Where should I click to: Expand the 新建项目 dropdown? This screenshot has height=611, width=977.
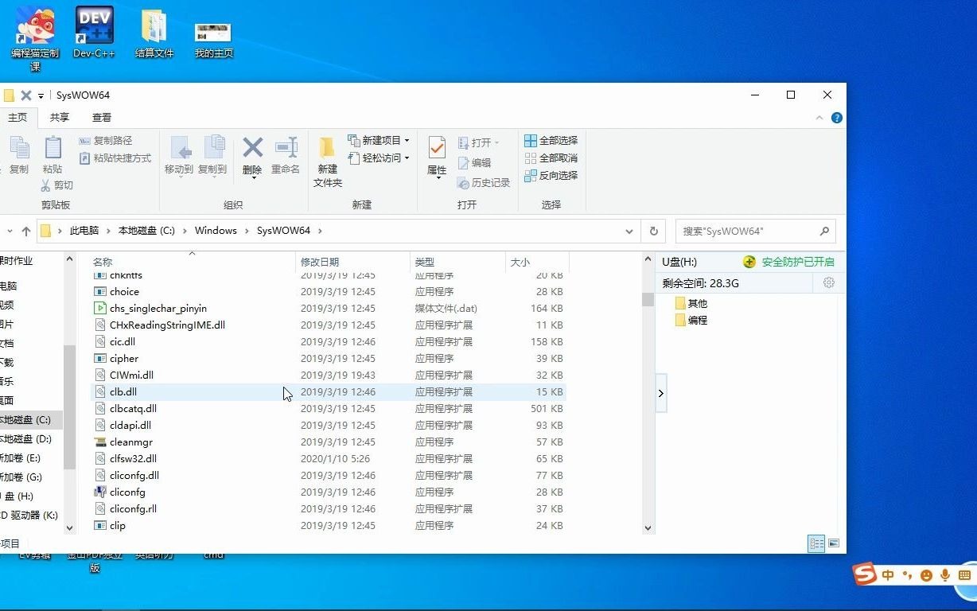click(x=406, y=140)
